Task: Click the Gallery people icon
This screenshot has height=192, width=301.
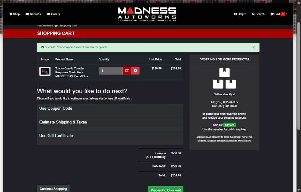Action: tap(48, 14)
